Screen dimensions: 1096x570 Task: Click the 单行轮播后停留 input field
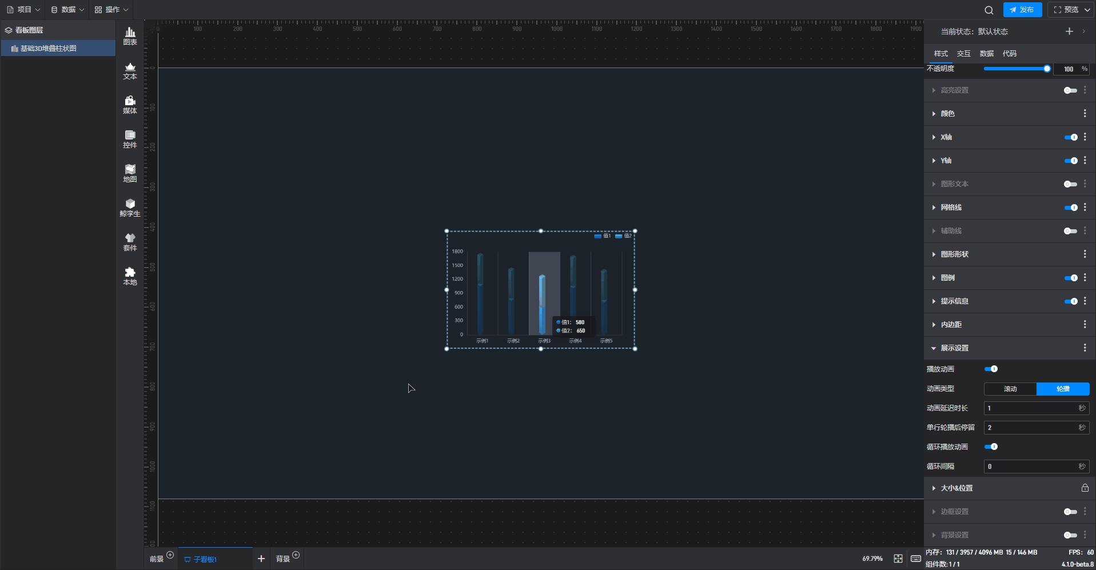pyautogui.click(x=1036, y=428)
